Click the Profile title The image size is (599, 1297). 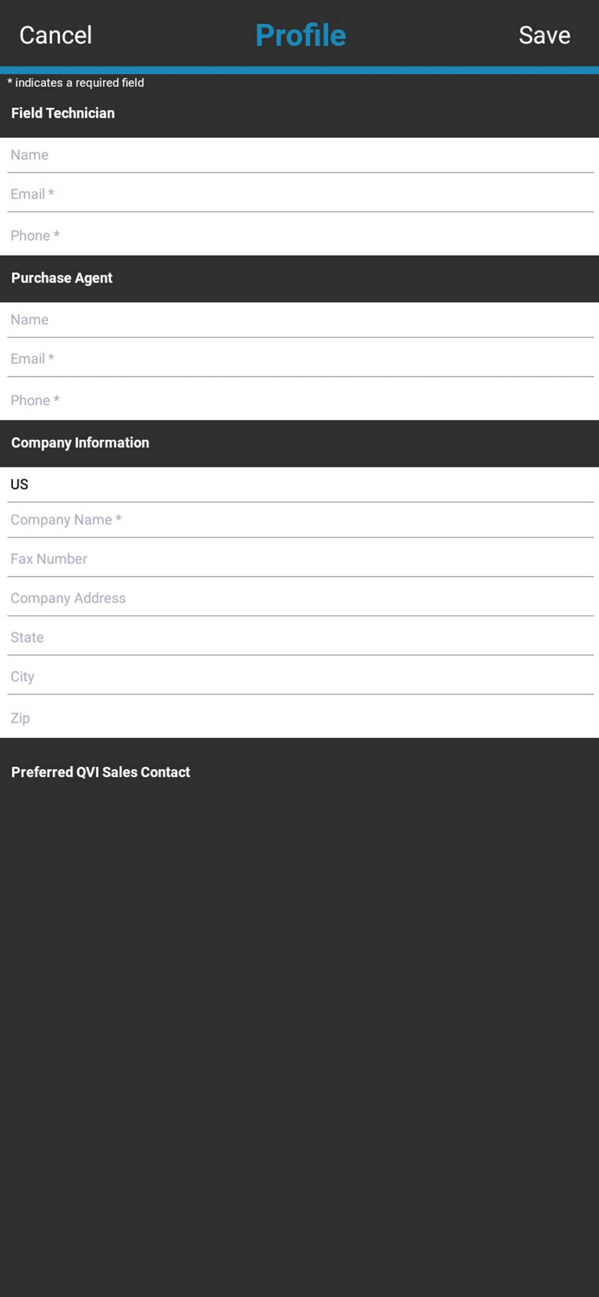pyautogui.click(x=300, y=35)
